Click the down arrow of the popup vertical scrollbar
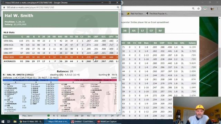The width and height of the screenshot is (221, 124). point(120,110)
